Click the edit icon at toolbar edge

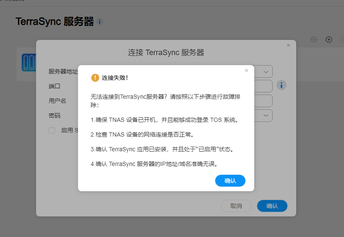(342, 39)
